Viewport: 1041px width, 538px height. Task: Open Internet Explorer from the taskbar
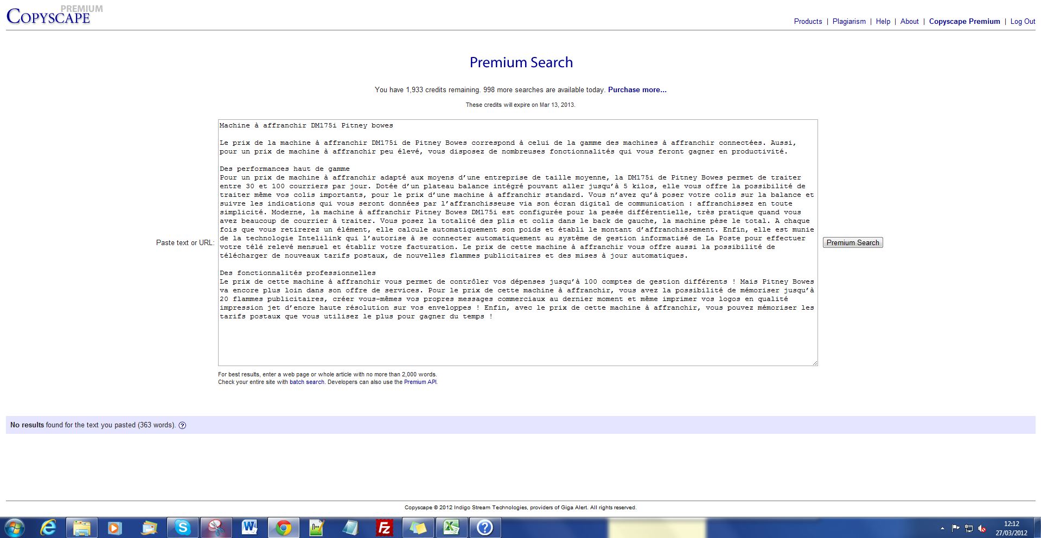tap(48, 528)
